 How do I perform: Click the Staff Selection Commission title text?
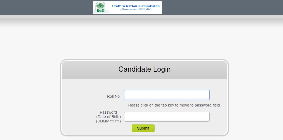click(x=136, y=6)
